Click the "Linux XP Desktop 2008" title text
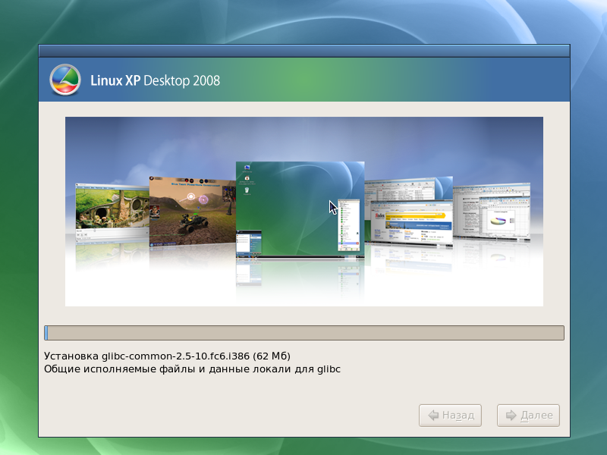607x455 pixels. point(156,80)
